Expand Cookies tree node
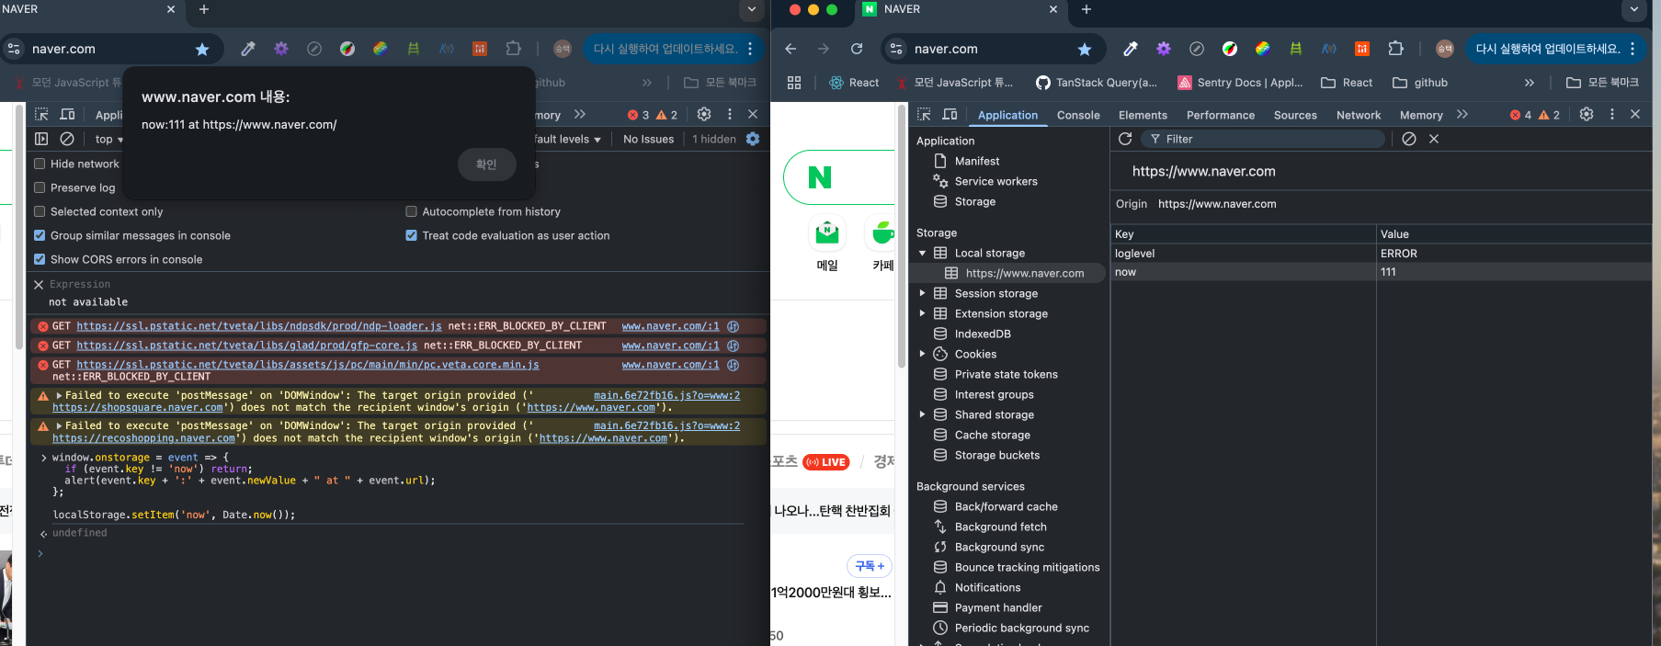 [922, 354]
